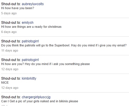The height and width of the screenshot is (106, 129).
Task: Click the 'NICE' message text
Action: tap(5, 83)
